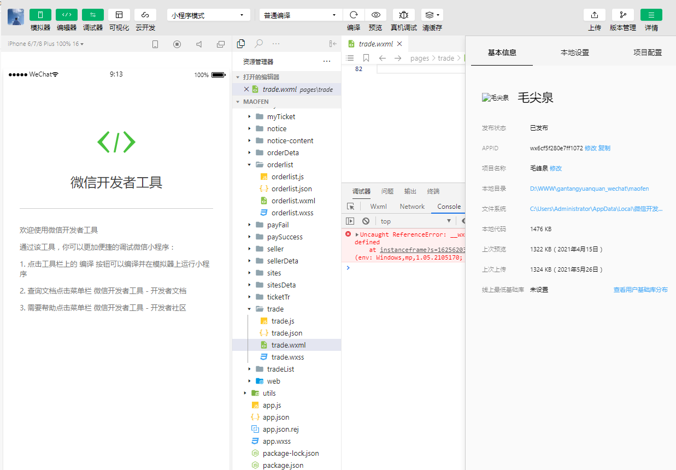Click the editor navigate forward arrow

pos(398,58)
